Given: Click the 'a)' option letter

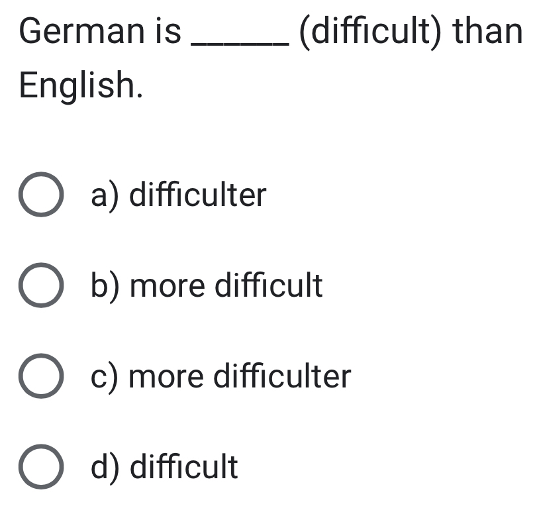Looking at the screenshot, I should [105, 196].
